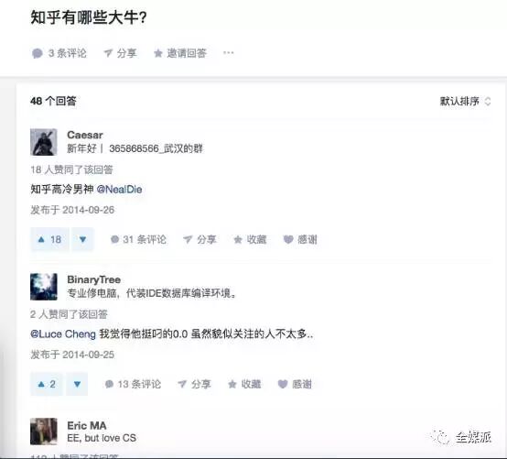Open Eric MA's user name link
Screen dimensions: 507x459
tap(87, 425)
